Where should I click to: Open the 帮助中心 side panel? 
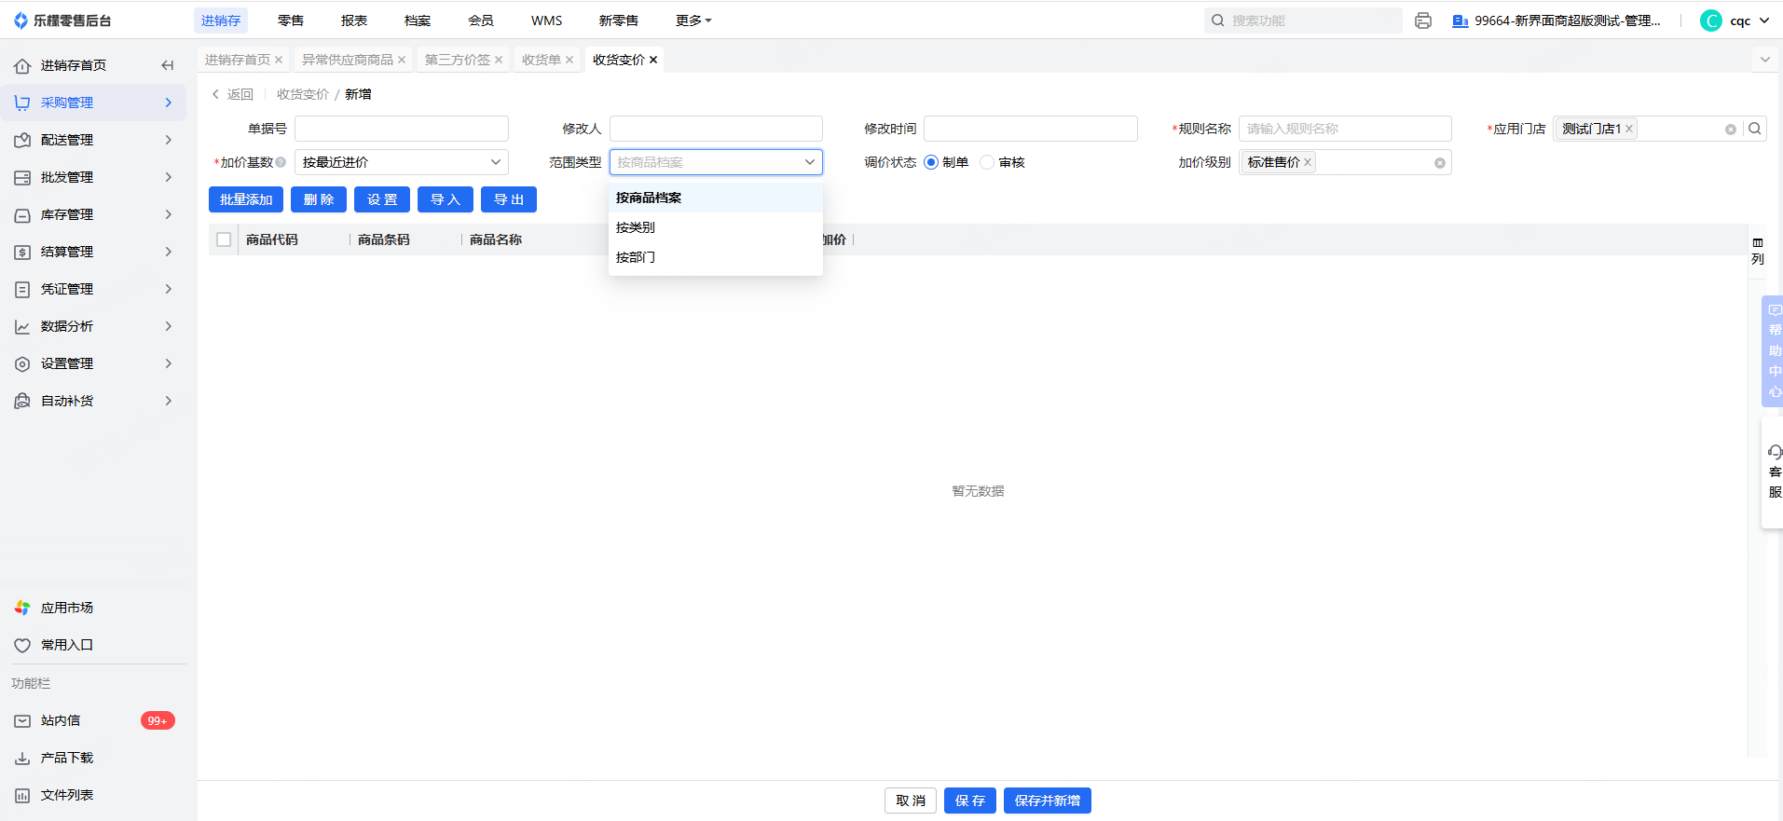[x=1773, y=351]
